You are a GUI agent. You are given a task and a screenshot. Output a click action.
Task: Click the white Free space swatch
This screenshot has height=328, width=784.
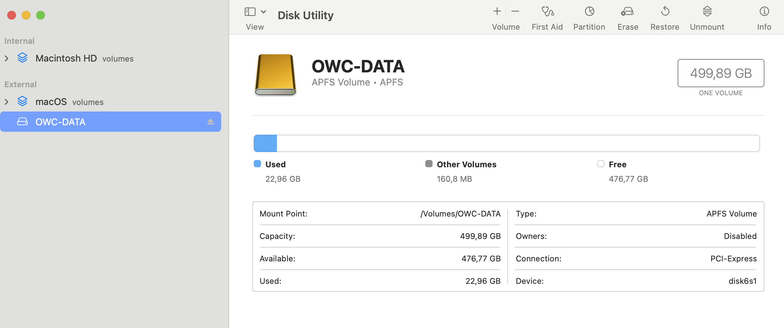pyautogui.click(x=601, y=164)
